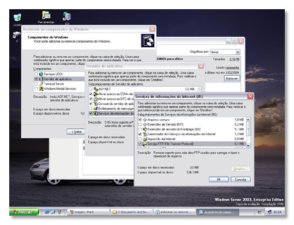Check the Windows Media Services checkbox
This screenshot has width=294, height=225.
tap(36, 89)
